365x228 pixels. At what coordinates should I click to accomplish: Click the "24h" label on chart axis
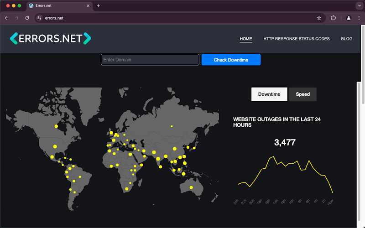236,202
